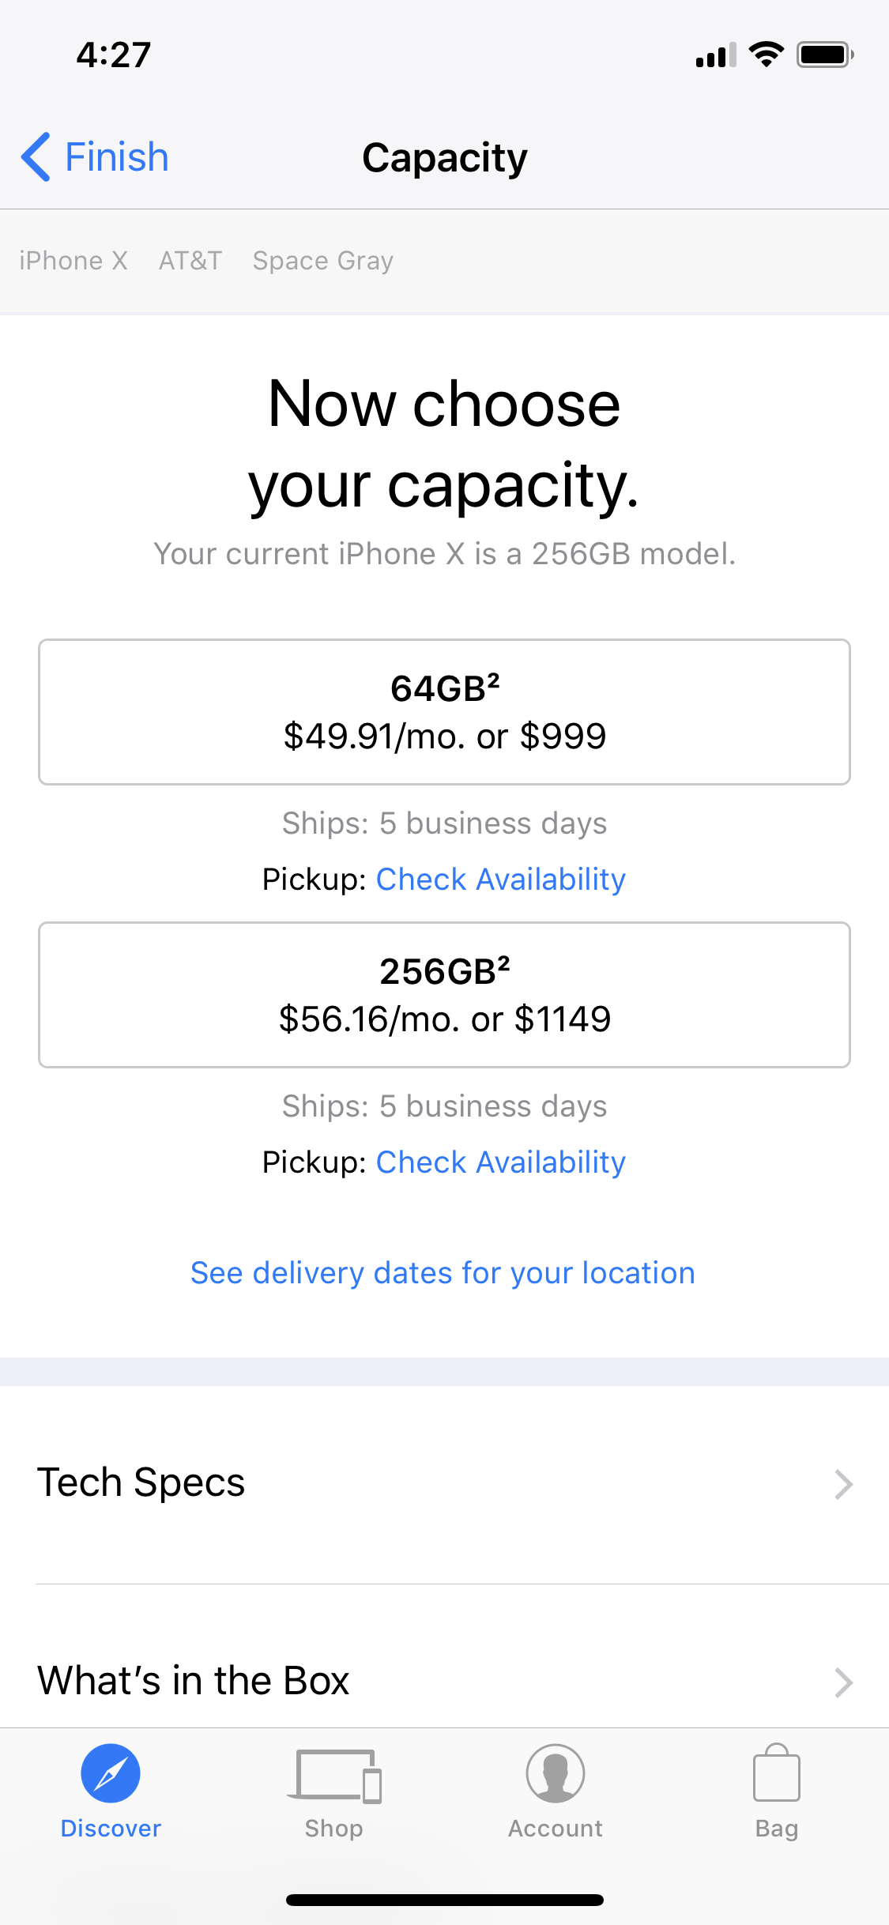Select the 64GB capacity option
889x1925 pixels.
pos(444,712)
